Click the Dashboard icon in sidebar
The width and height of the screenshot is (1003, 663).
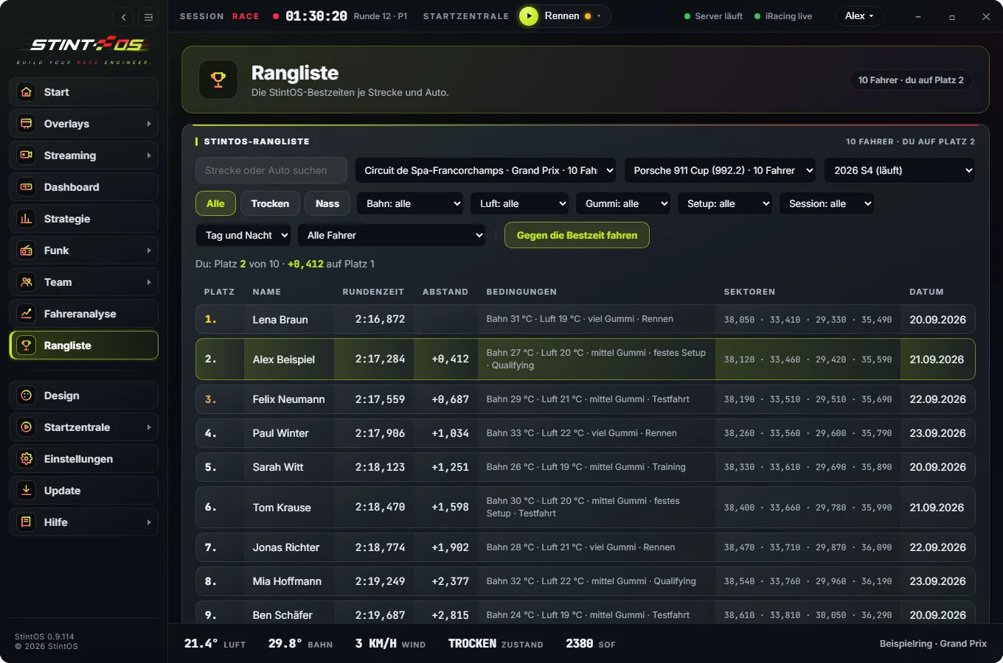pyautogui.click(x=27, y=187)
